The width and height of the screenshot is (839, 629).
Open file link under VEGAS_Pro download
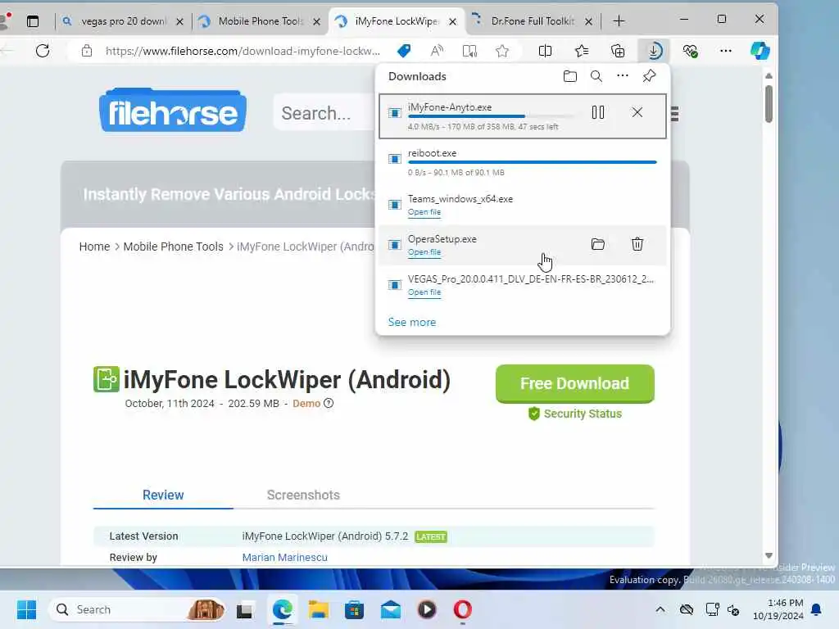coord(424,292)
